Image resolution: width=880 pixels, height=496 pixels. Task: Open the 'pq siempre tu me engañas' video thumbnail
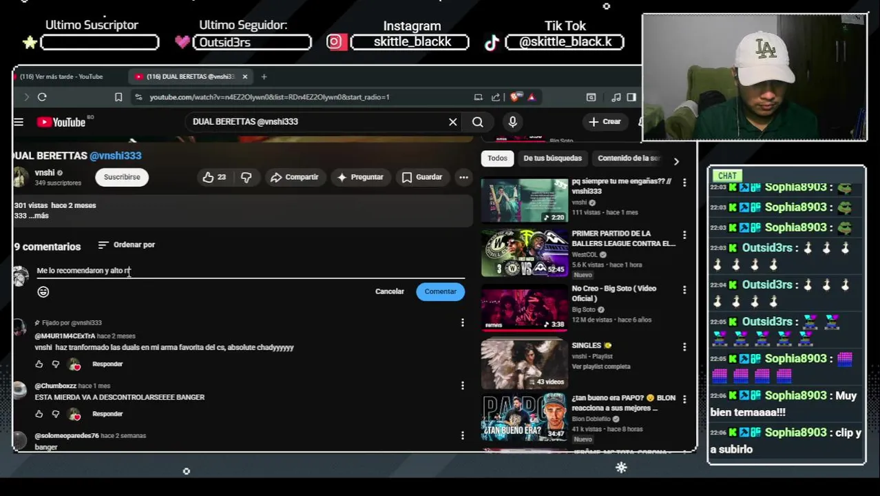coord(525,200)
